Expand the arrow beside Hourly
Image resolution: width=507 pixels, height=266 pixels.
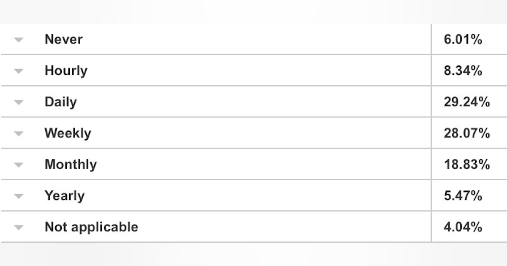pyautogui.click(x=18, y=71)
